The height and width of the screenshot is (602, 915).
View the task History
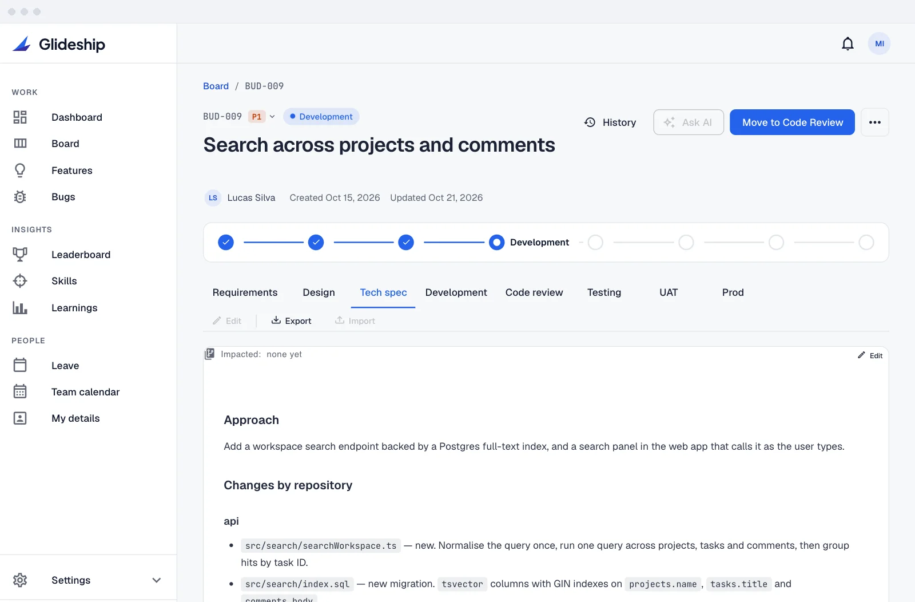click(610, 122)
